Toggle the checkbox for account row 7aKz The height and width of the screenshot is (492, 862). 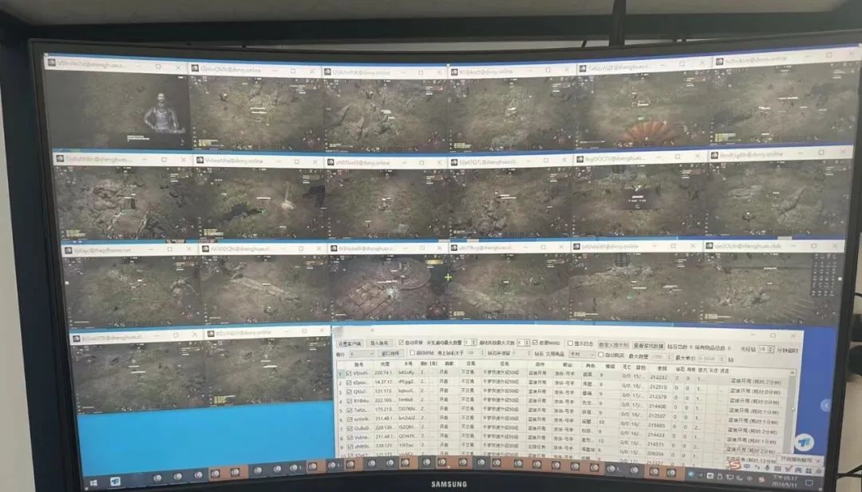click(349, 410)
